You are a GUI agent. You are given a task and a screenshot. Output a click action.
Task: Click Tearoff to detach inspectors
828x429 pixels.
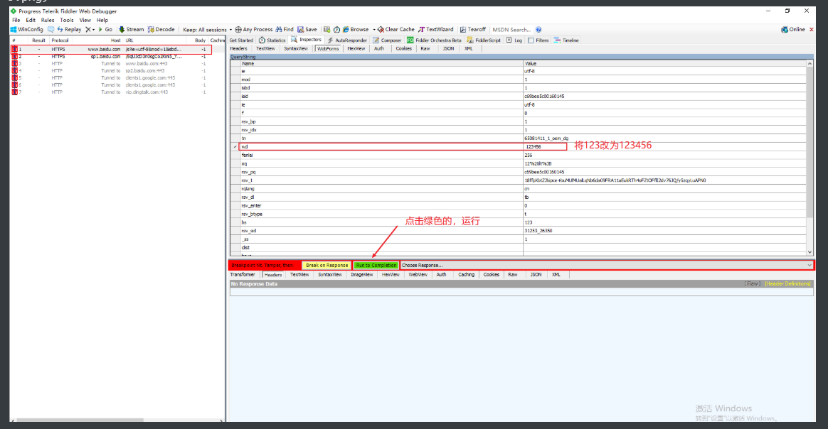pos(472,30)
